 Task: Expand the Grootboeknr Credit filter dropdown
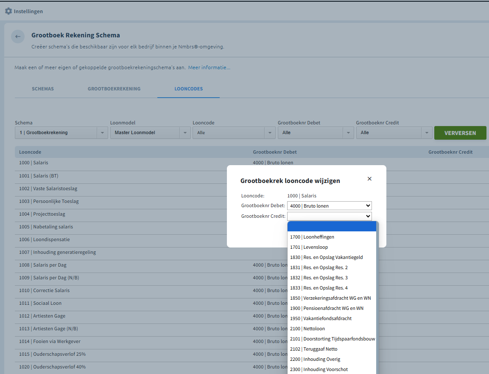[x=394, y=133]
